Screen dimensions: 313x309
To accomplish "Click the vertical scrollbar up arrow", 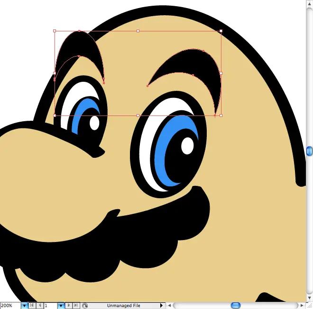I will click(309, 4).
